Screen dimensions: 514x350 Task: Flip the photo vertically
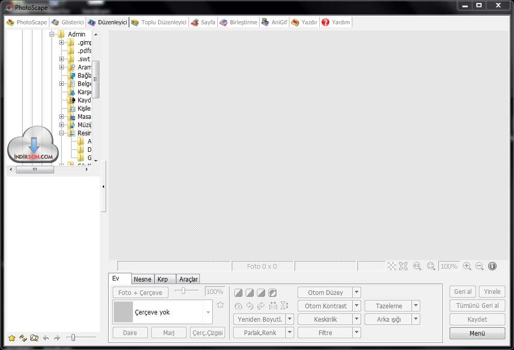point(284,306)
